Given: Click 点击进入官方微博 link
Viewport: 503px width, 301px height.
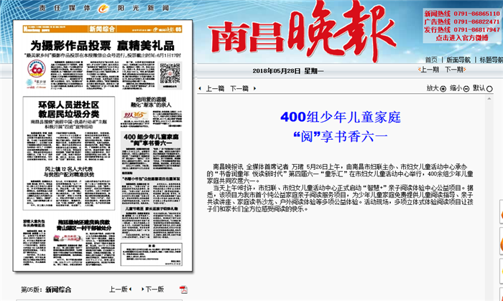Looking at the screenshot, I should tap(472, 39).
